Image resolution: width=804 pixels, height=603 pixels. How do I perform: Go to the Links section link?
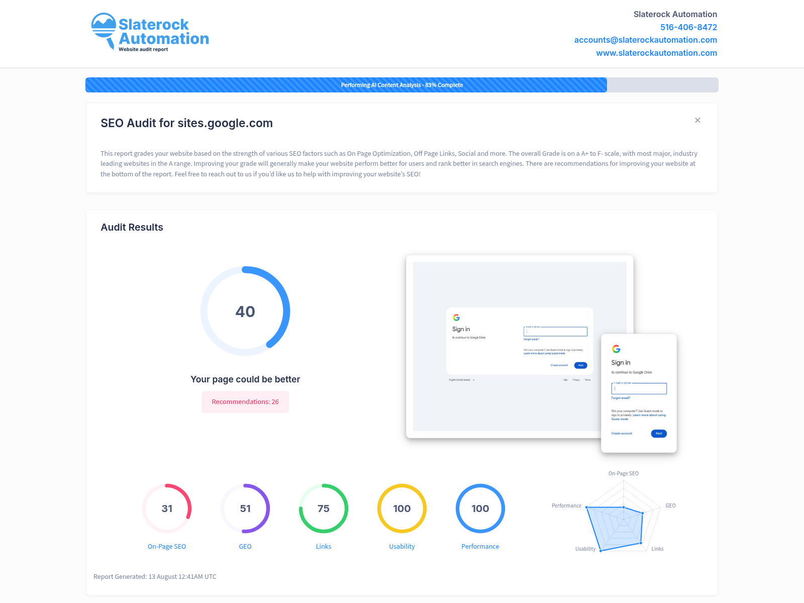[x=324, y=547]
